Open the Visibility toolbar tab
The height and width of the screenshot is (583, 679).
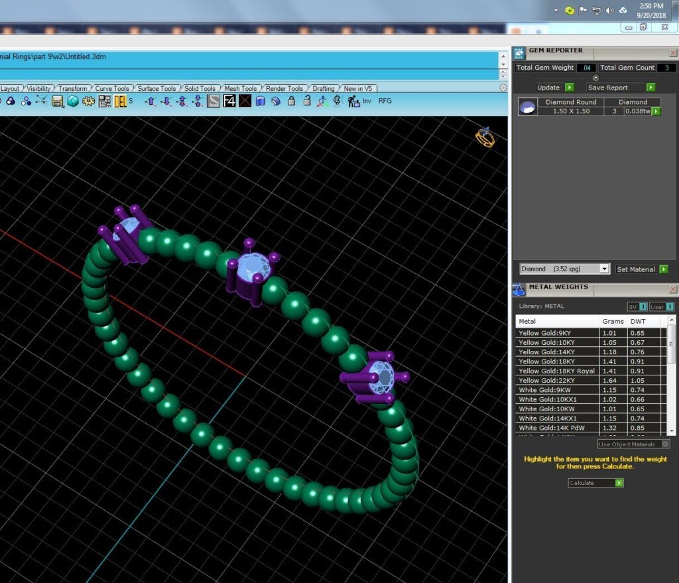pyautogui.click(x=38, y=88)
